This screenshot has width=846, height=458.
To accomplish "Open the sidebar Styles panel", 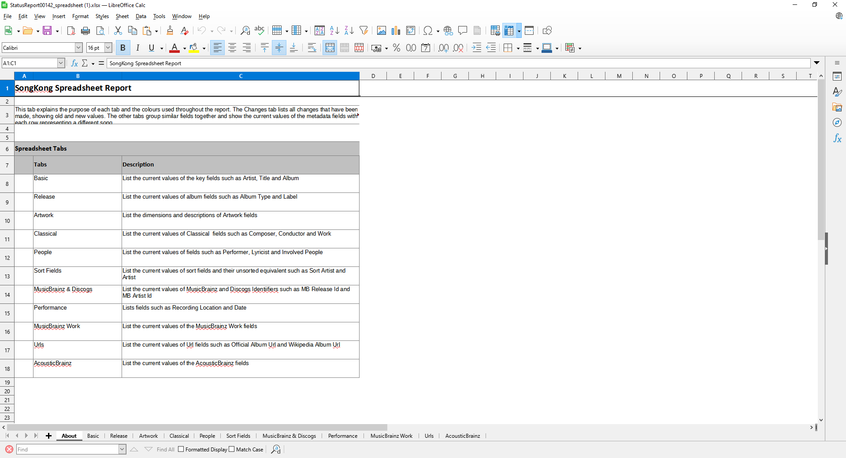I will click(837, 92).
